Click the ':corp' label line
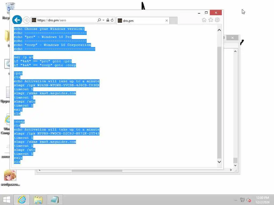 point(19,121)
